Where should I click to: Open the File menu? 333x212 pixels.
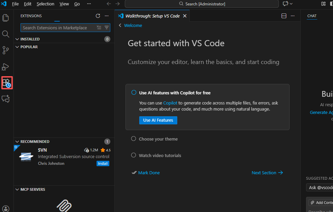15,4
